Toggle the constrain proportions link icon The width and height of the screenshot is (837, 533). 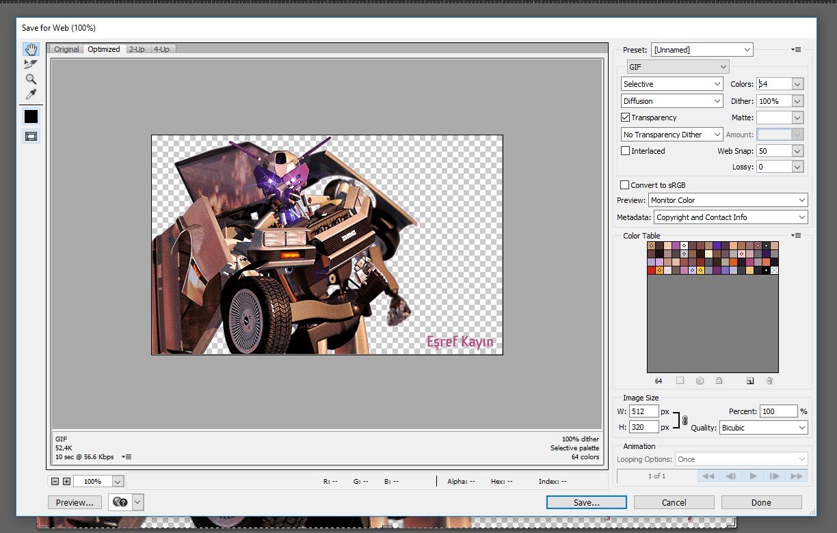(685, 420)
